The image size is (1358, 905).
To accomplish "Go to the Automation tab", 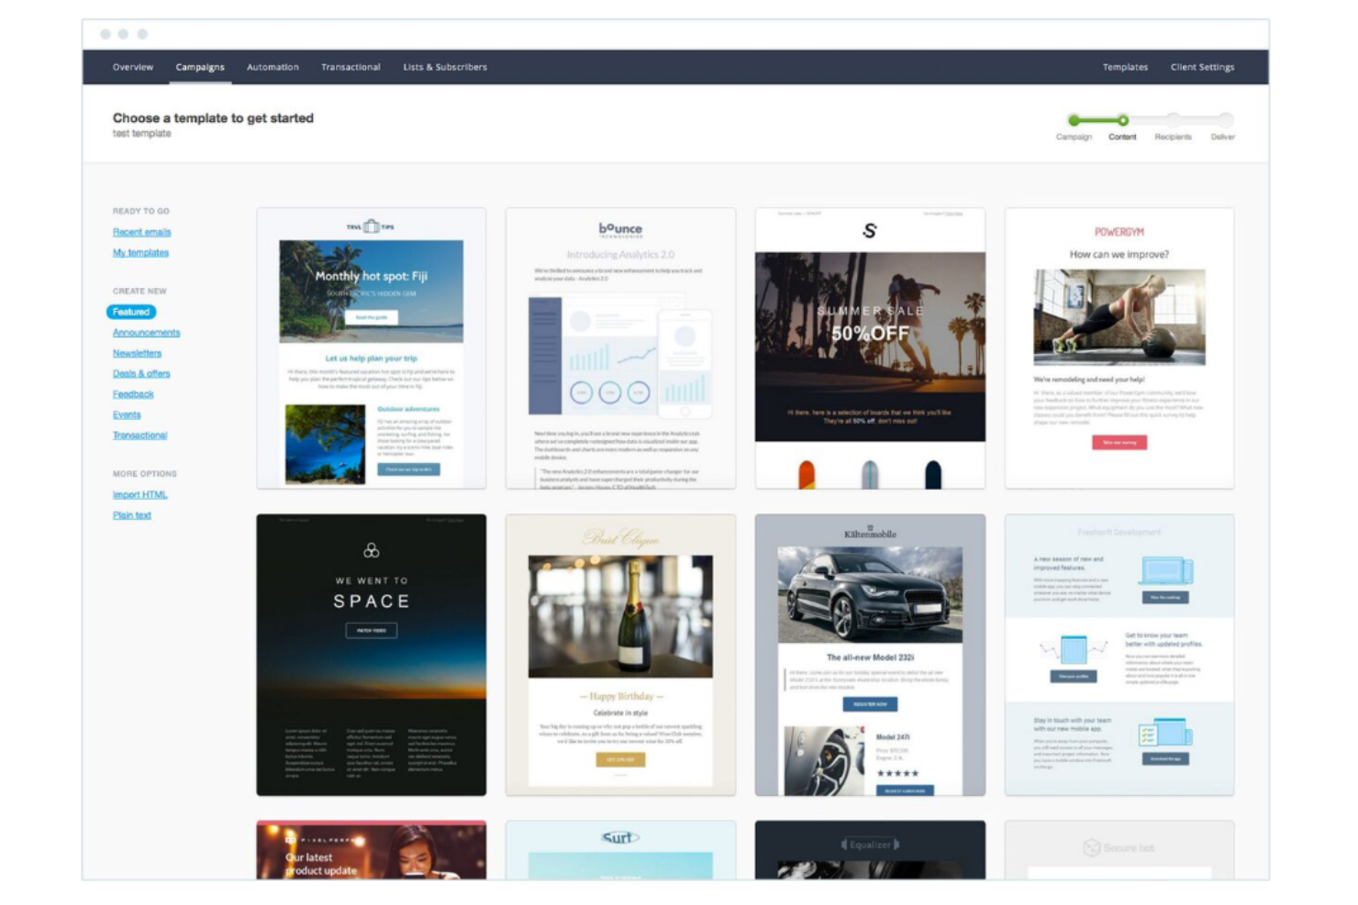I will click(x=273, y=67).
